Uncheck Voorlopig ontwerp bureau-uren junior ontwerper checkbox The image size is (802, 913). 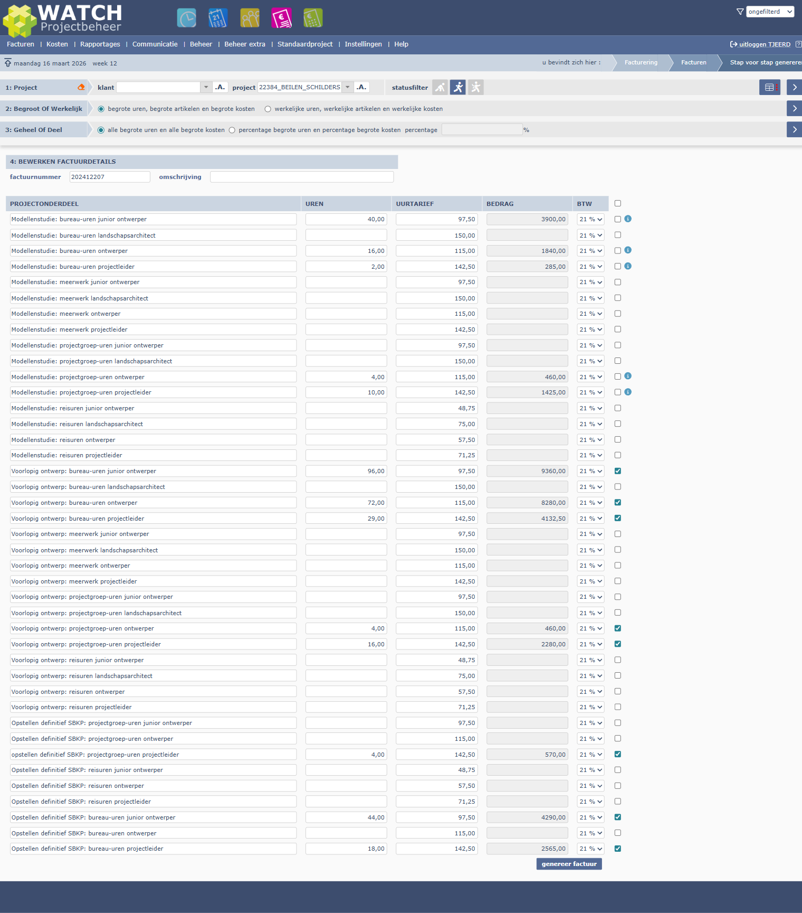click(x=617, y=471)
